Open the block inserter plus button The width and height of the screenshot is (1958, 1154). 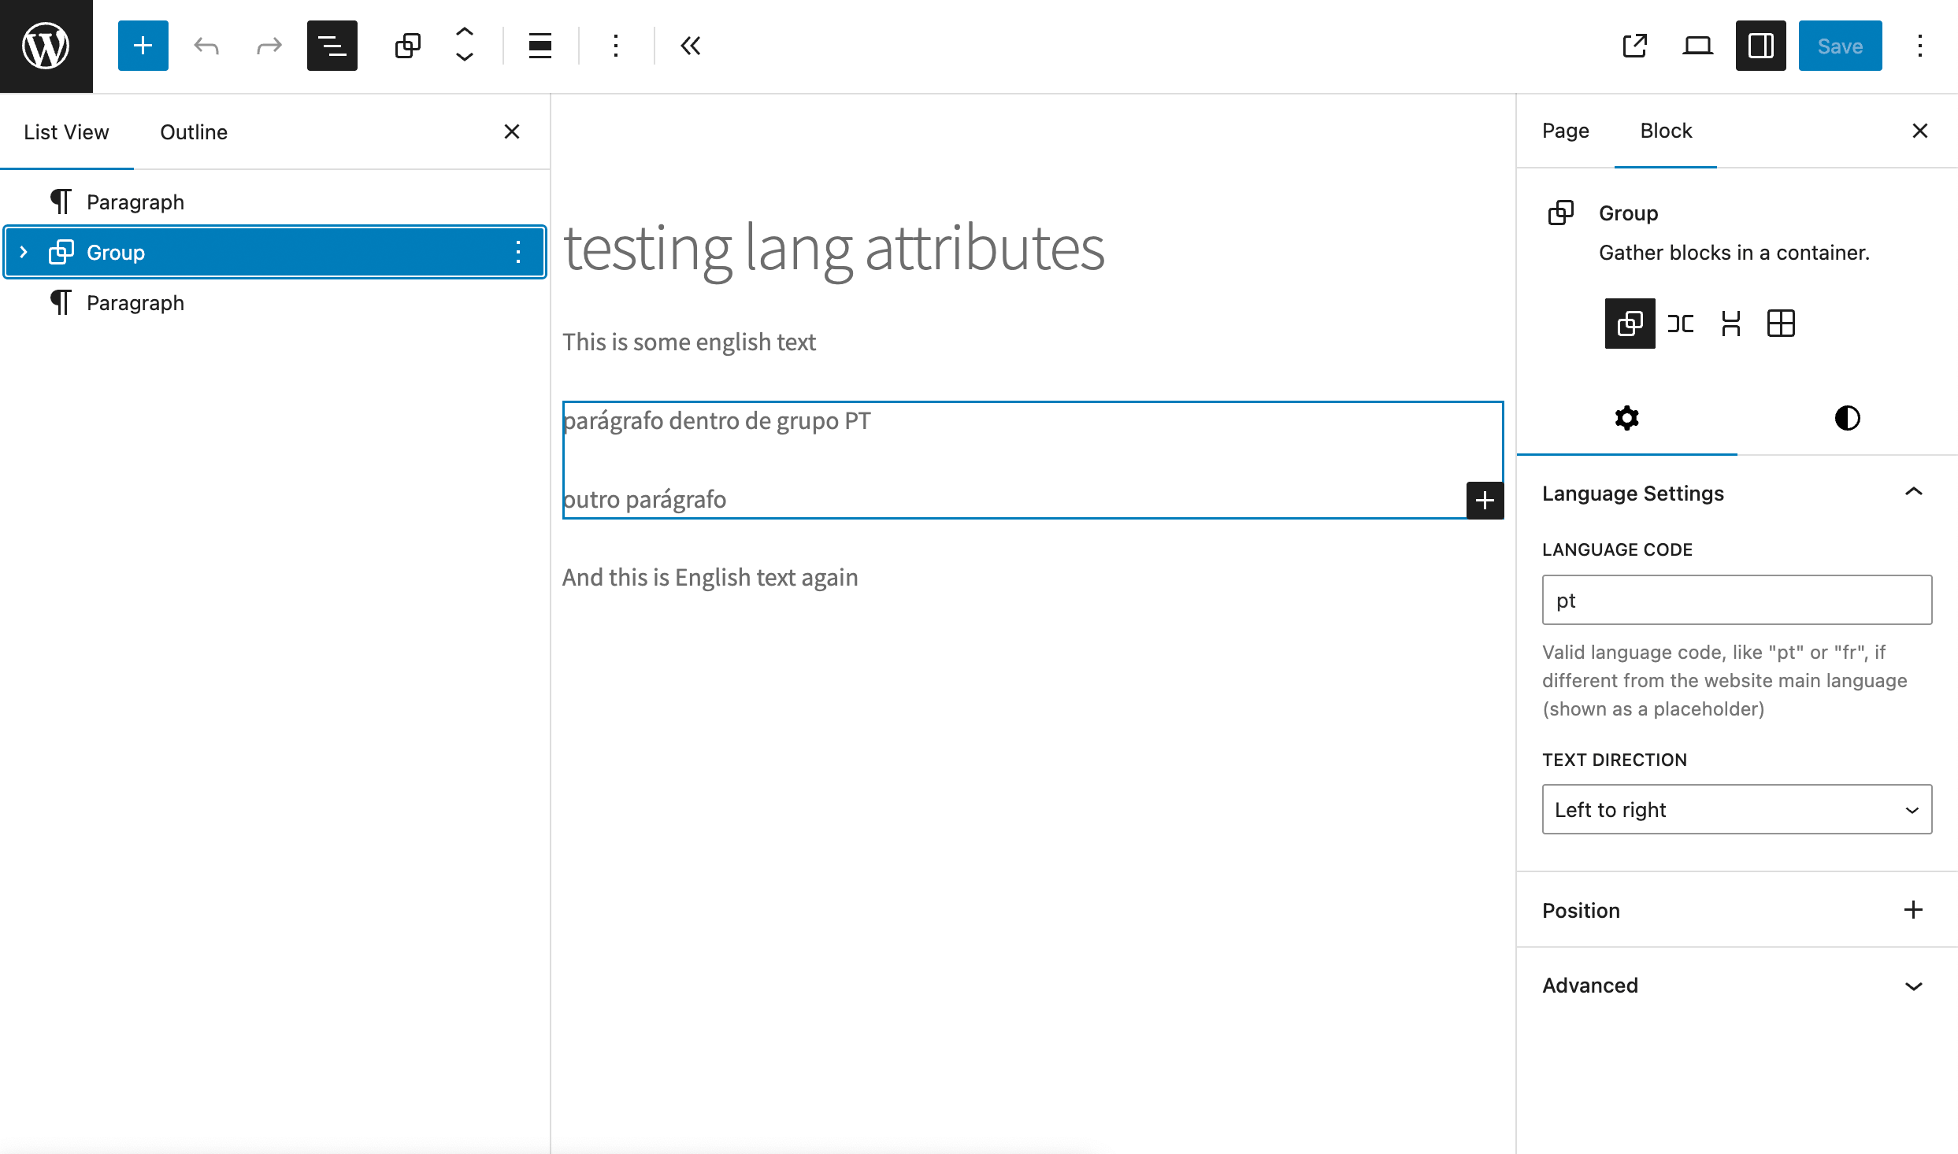143,46
